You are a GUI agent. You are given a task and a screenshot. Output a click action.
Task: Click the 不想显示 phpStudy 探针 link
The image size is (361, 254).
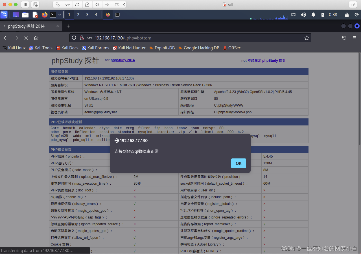point(266,61)
